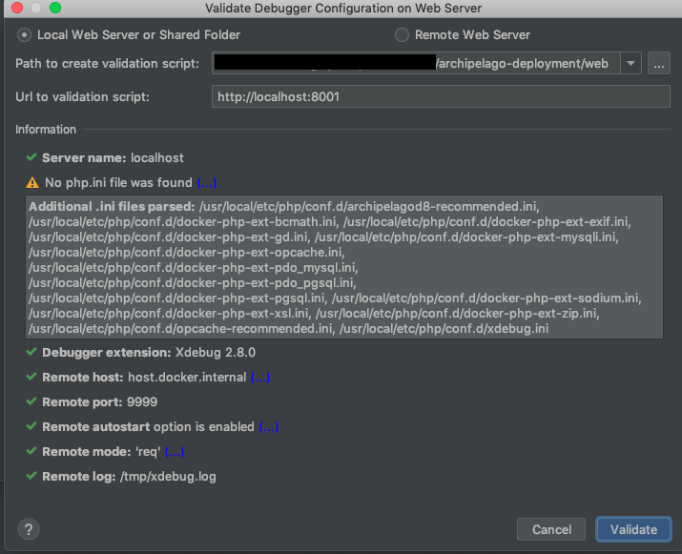Click the checkmark beside Remote port
The height and width of the screenshot is (554, 682).
click(x=32, y=401)
